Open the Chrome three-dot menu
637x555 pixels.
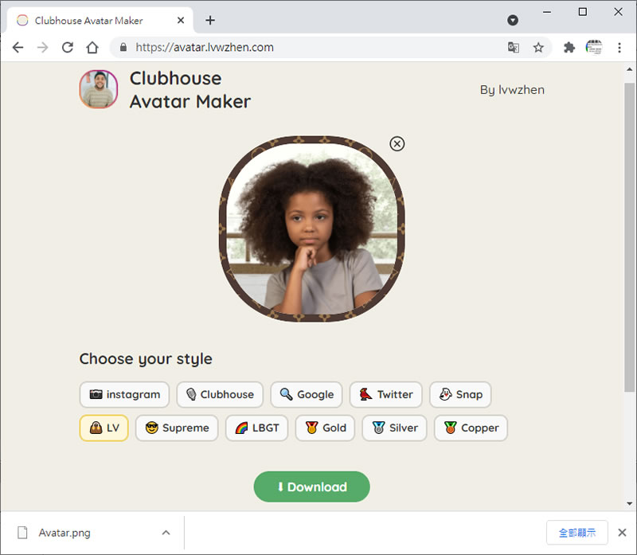pos(619,48)
